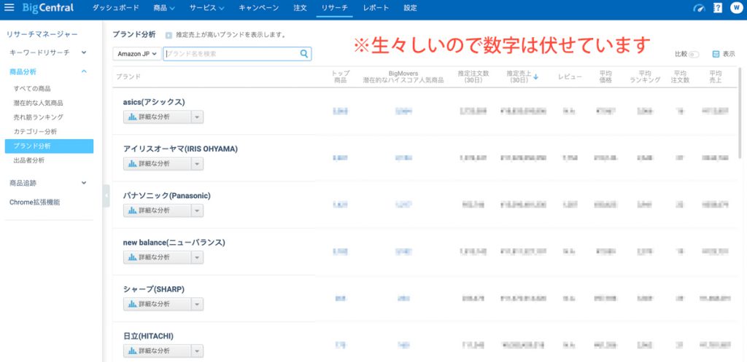747x362 pixels.
Task: Sort by the 平均注文数 column header
Action: coord(680,76)
